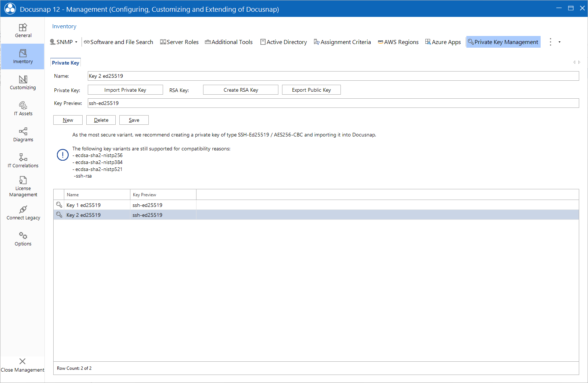Open Connect Legacy sidebar section
Viewport: 588px width, 383px height.
click(23, 213)
